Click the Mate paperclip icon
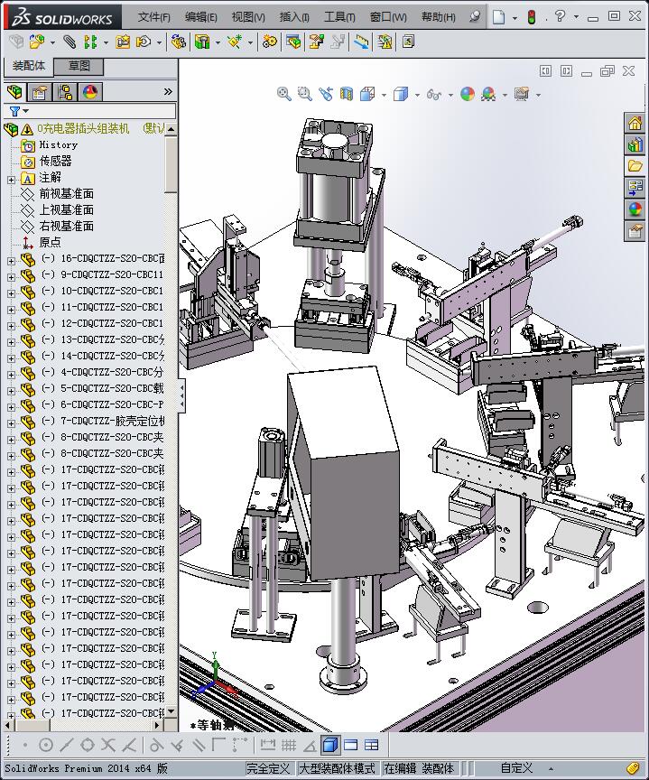Image resolution: width=649 pixels, height=780 pixels. (x=70, y=42)
